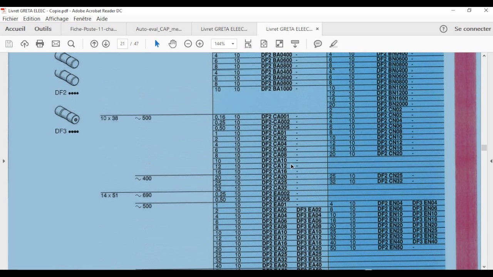
Task: Zoom out with minus button
Action: point(188,44)
